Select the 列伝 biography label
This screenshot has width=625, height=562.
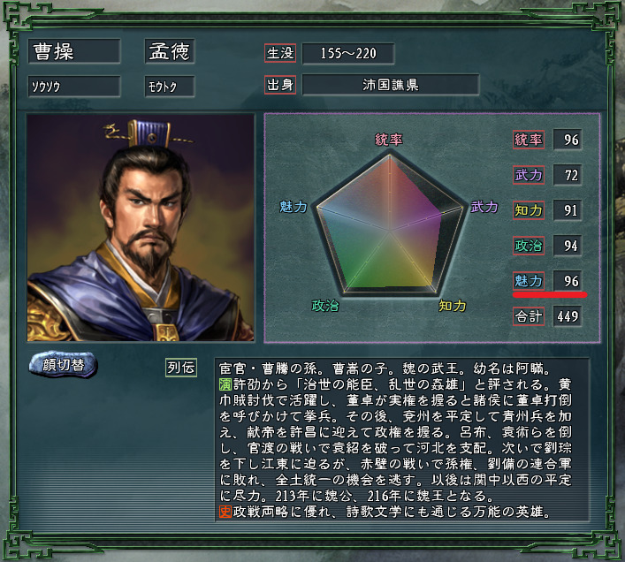181,368
